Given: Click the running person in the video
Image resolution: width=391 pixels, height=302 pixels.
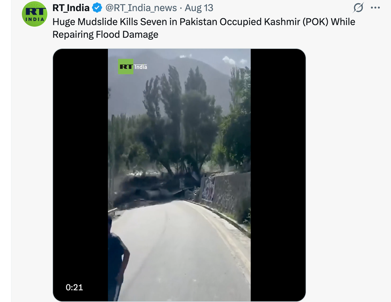Looking at the screenshot, I should pos(118,259).
